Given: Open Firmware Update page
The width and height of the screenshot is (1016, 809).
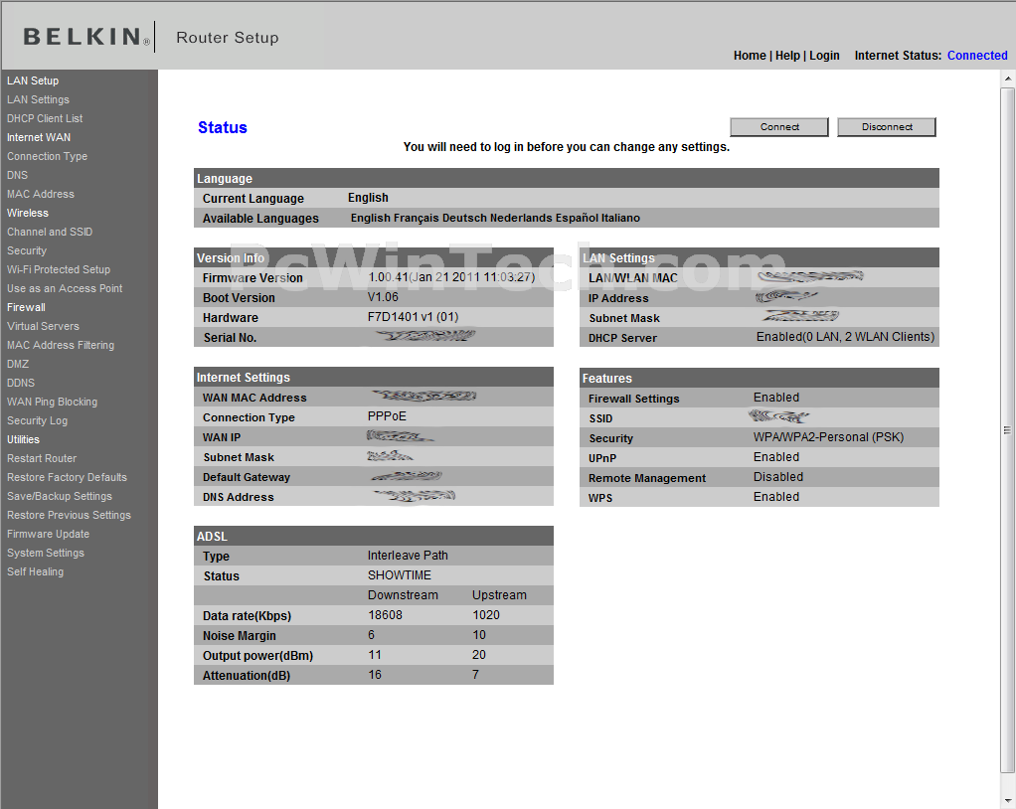Looking at the screenshot, I should tap(48, 534).
